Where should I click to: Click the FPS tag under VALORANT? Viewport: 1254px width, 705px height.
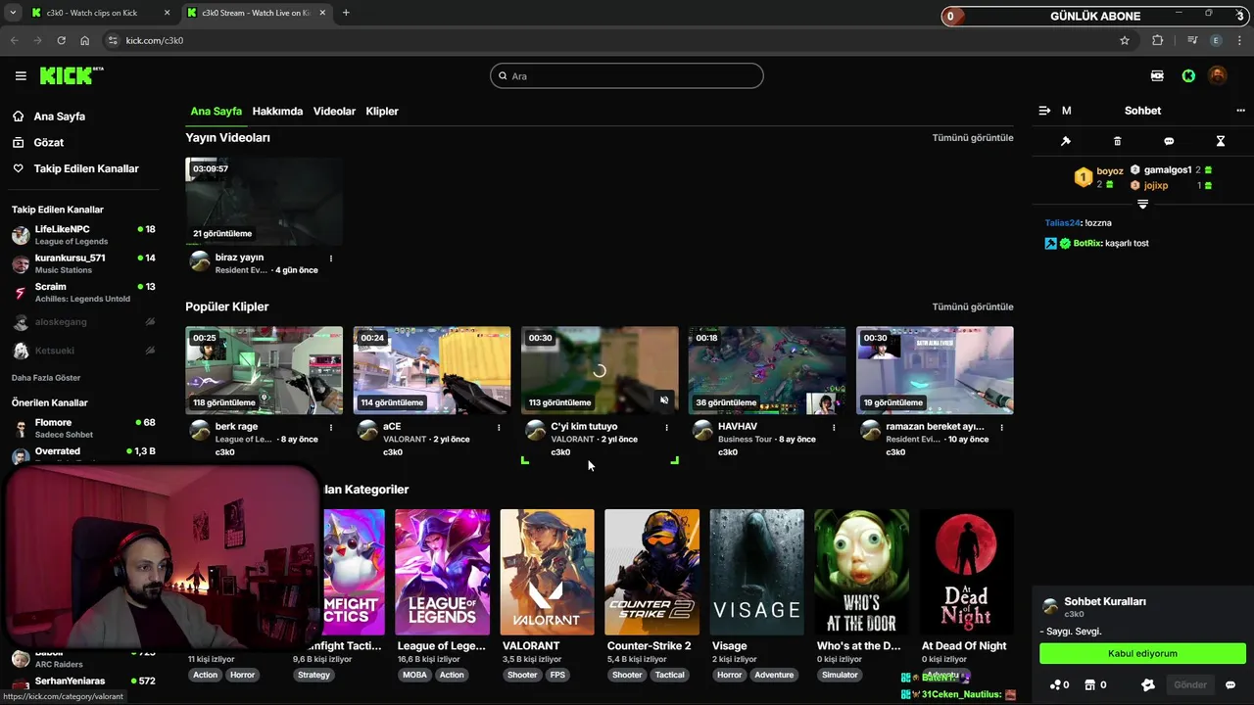click(557, 675)
